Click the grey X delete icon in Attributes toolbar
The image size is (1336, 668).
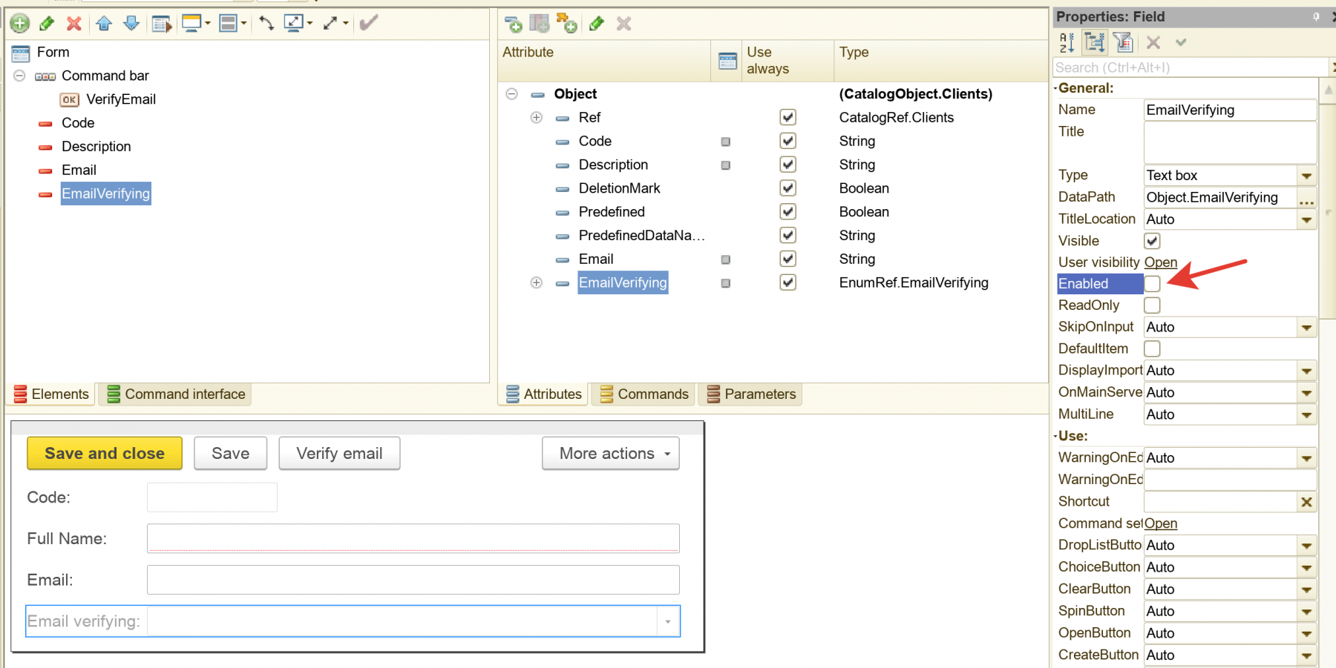click(623, 24)
